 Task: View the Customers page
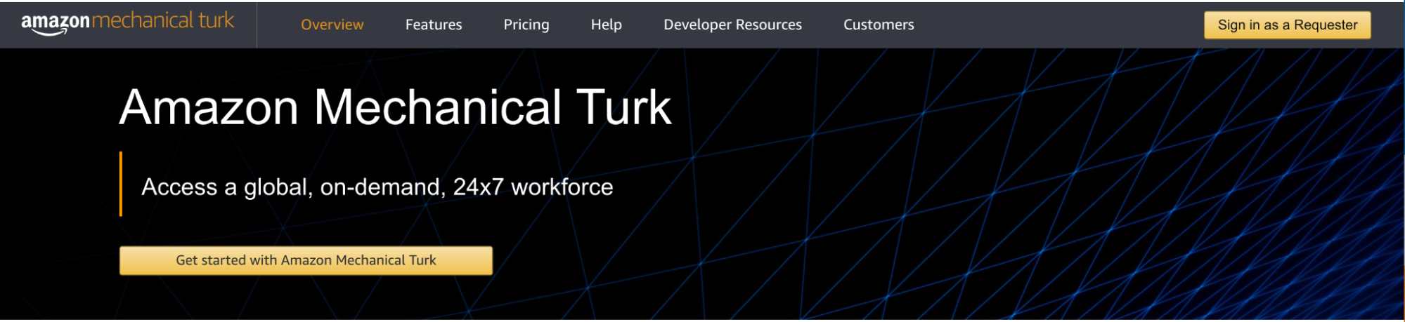(879, 25)
